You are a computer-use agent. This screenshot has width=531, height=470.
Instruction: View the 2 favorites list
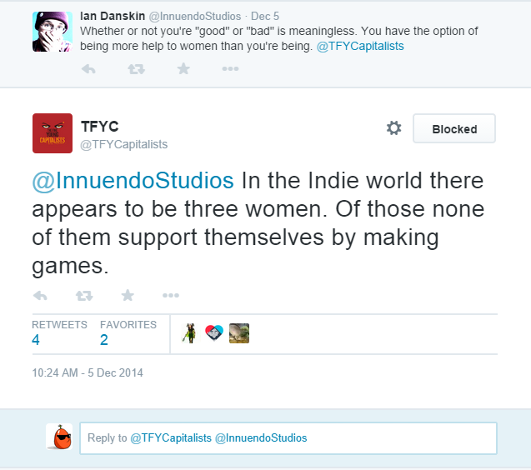128,333
